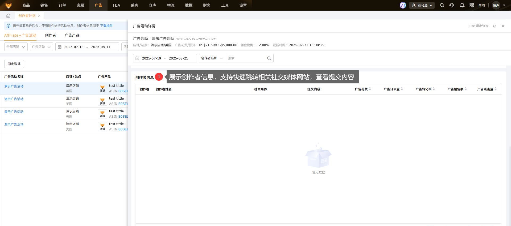Click the ASIN link in second campaign row
The image size is (511, 226).
(123, 104)
